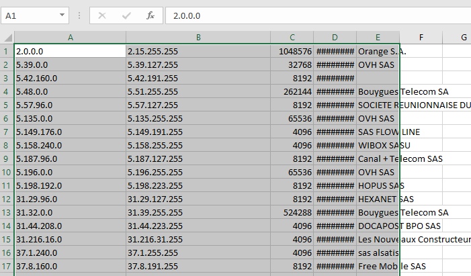Click the SAS FLOW LINE cell
This screenshot has height=276, width=471.
click(378, 132)
